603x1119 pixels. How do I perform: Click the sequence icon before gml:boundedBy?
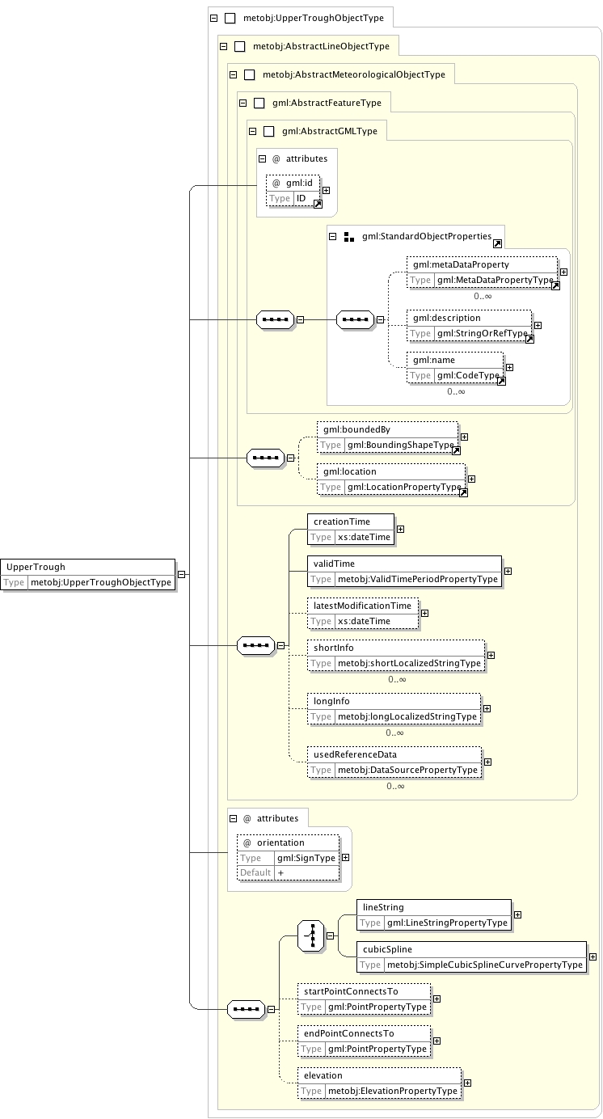point(265,458)
